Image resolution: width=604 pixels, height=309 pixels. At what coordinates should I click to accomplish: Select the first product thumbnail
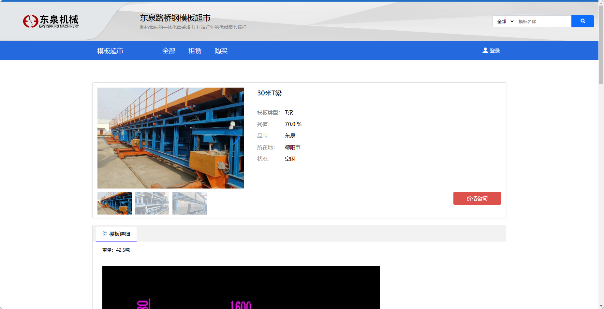click(114, 203)
